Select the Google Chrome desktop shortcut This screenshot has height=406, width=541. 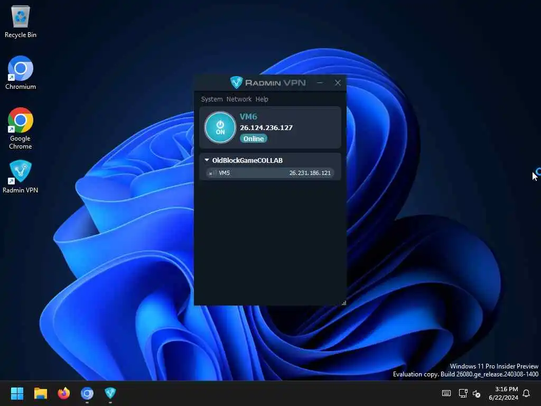pos(21,128)
